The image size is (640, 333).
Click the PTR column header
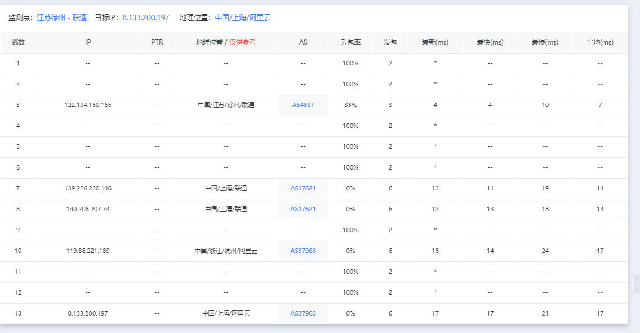157,42
